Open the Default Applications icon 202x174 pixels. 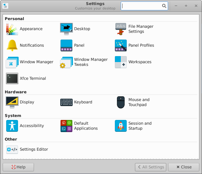pos(66,126)
